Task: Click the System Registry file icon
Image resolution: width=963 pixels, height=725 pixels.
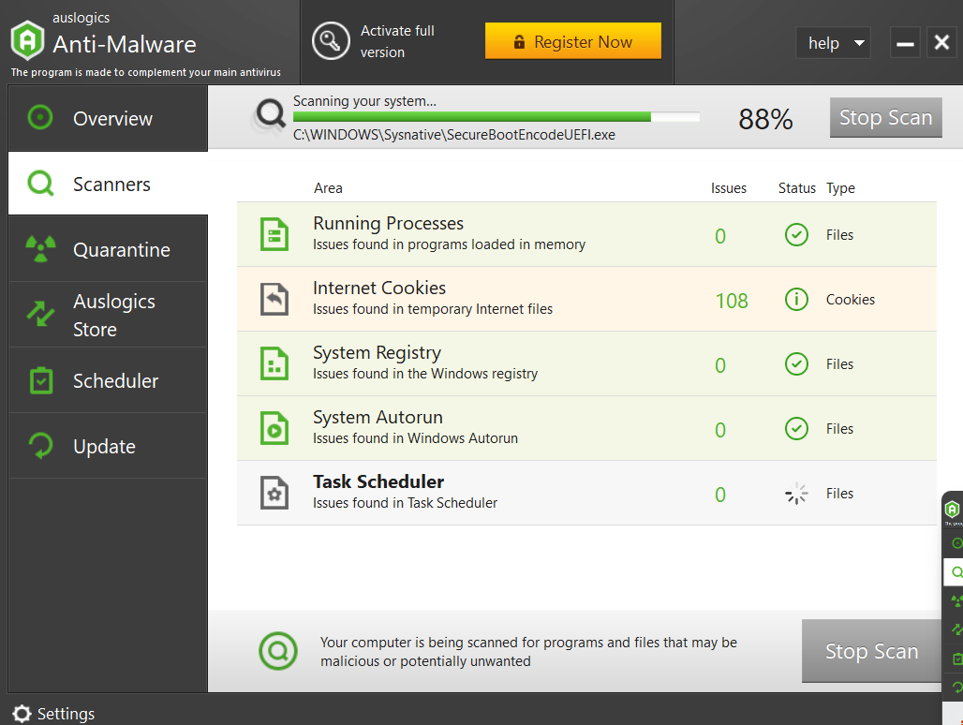Action: click(274, 363)
